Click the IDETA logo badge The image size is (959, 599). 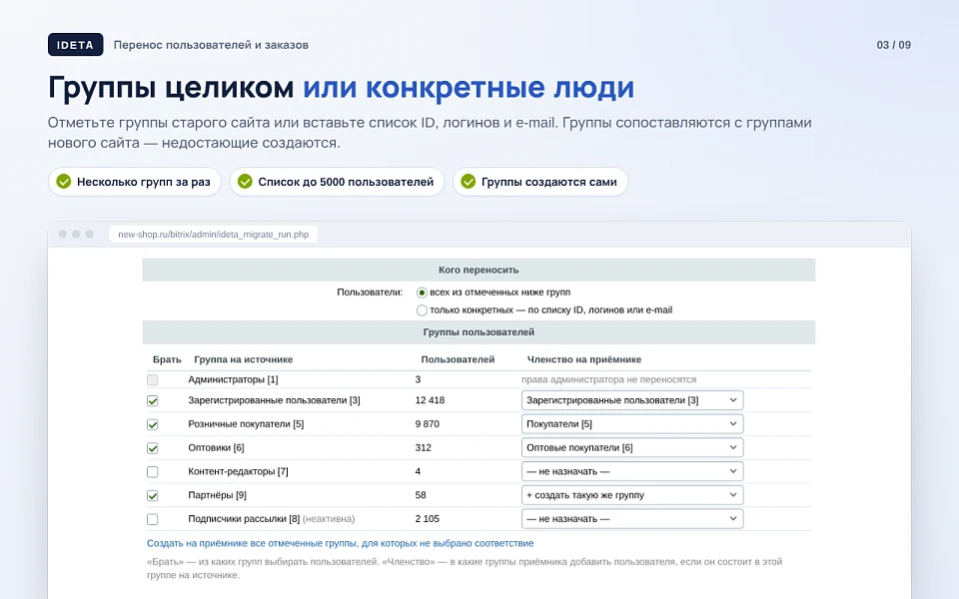pyautogui.click(x=75, y=45)
